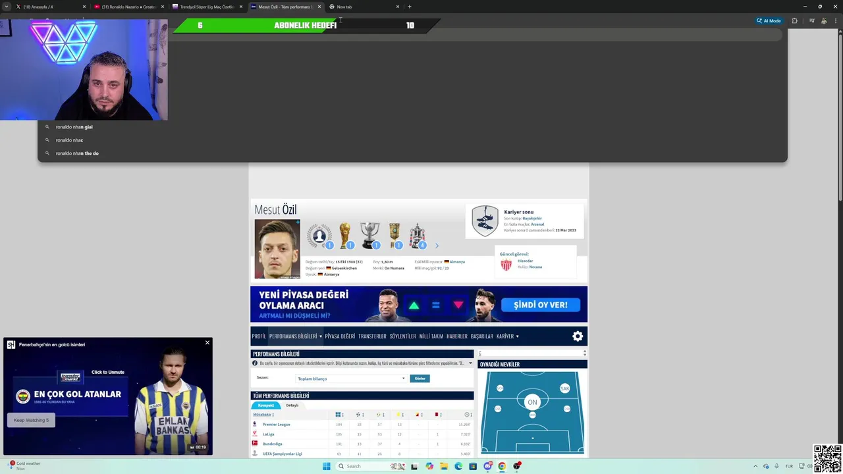Select 'ronaldo nhan giai' search suggestion
This screenshot has width=843, height=474.
[x=74, y=127]
